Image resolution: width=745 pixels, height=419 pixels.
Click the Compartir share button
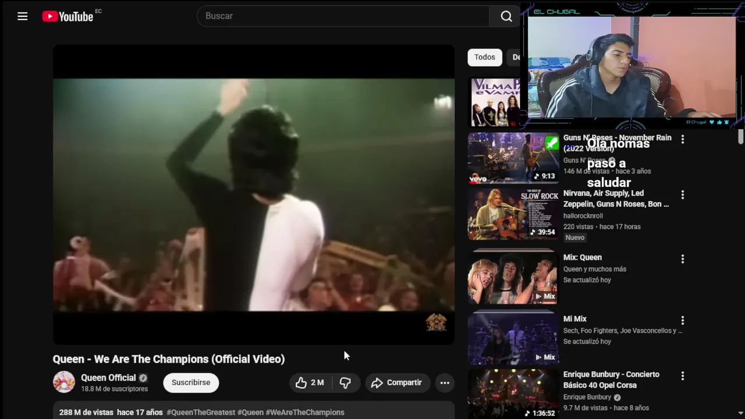tap(397, 382)
